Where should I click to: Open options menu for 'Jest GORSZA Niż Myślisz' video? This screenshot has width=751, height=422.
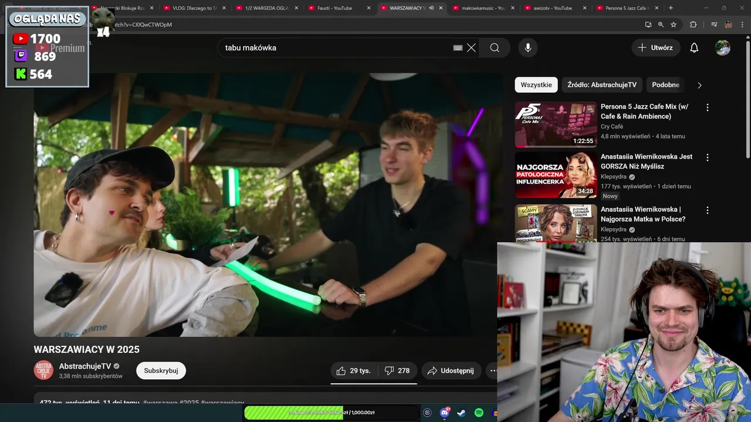(708, 157)
